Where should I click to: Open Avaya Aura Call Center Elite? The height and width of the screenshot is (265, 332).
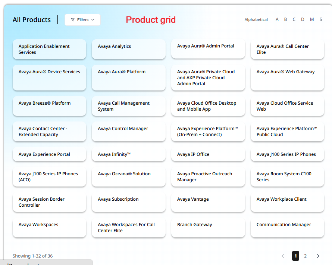click(x=287, y=49)
